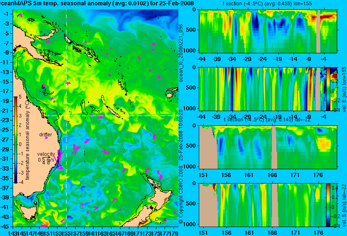The width and height of the screenshot is (347, 236).
Task: Click the 'vel. E (m/s) lon=155' axis label
Action: tap(344, 90)
